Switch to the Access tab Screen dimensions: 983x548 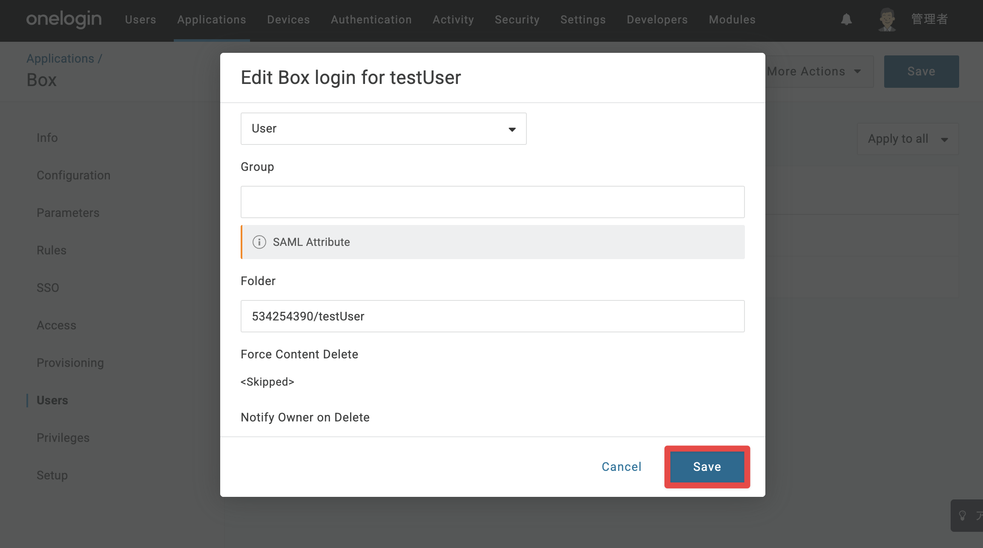(57, 325)
